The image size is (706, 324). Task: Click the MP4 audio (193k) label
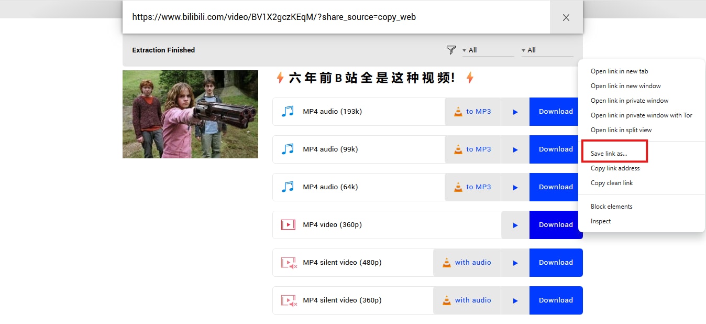(333, 112)
